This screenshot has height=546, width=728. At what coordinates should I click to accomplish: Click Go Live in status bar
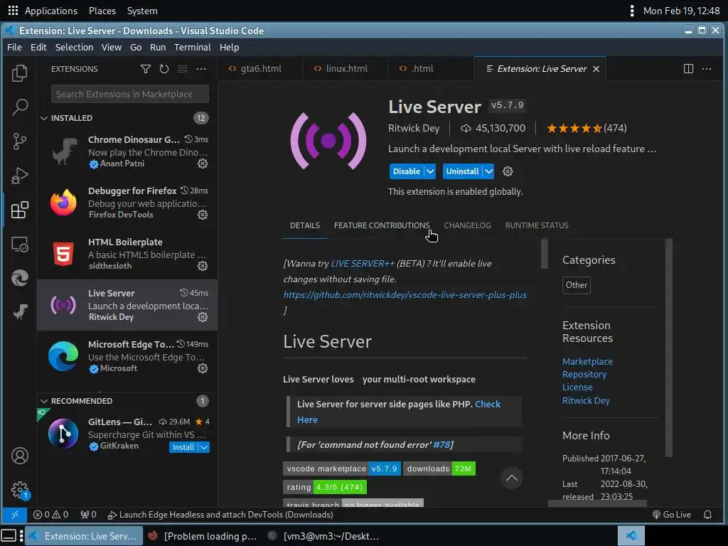coord(672,515)
